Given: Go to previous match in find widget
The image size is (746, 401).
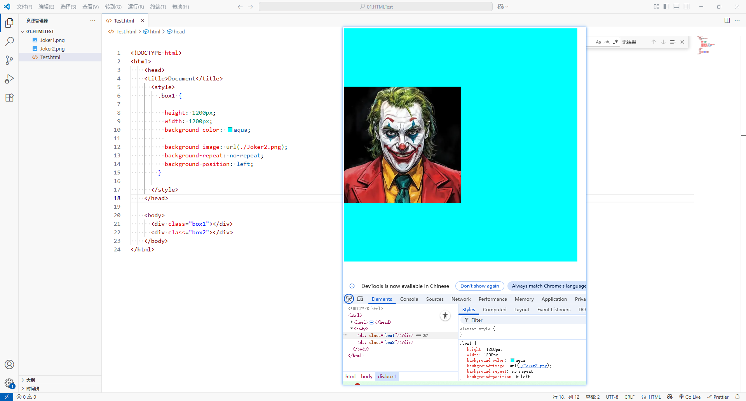Looking at the screenshot, I should 654,42.
